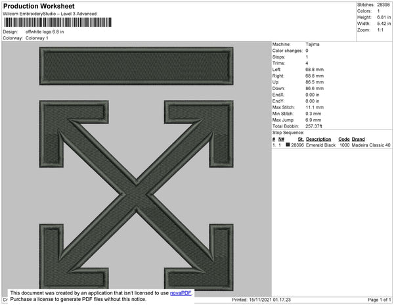Image resolution: width=394 pixels, height=305 pixels.
Task: Select Total Bobbin value '257.37ft'
Action: point(314,126)
